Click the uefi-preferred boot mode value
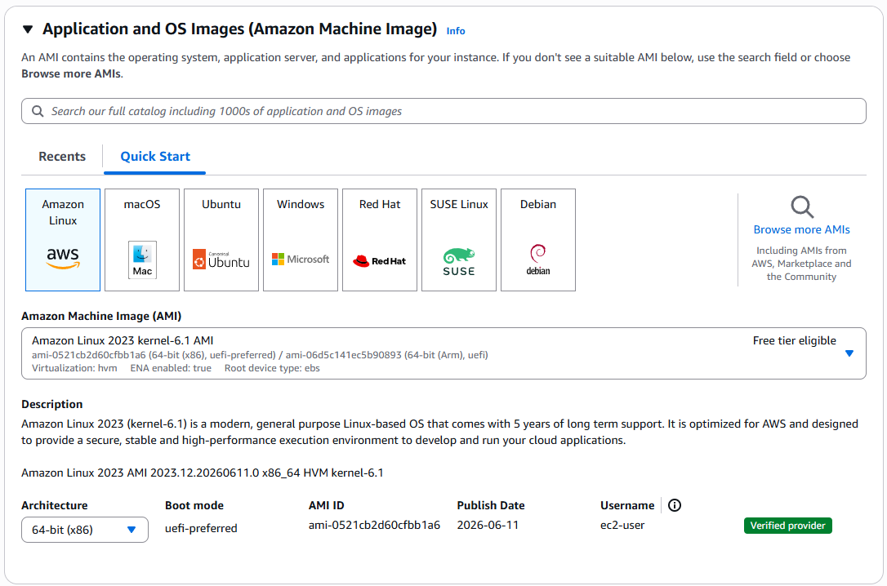The image size is (887, 586). (x=201, y=528)
